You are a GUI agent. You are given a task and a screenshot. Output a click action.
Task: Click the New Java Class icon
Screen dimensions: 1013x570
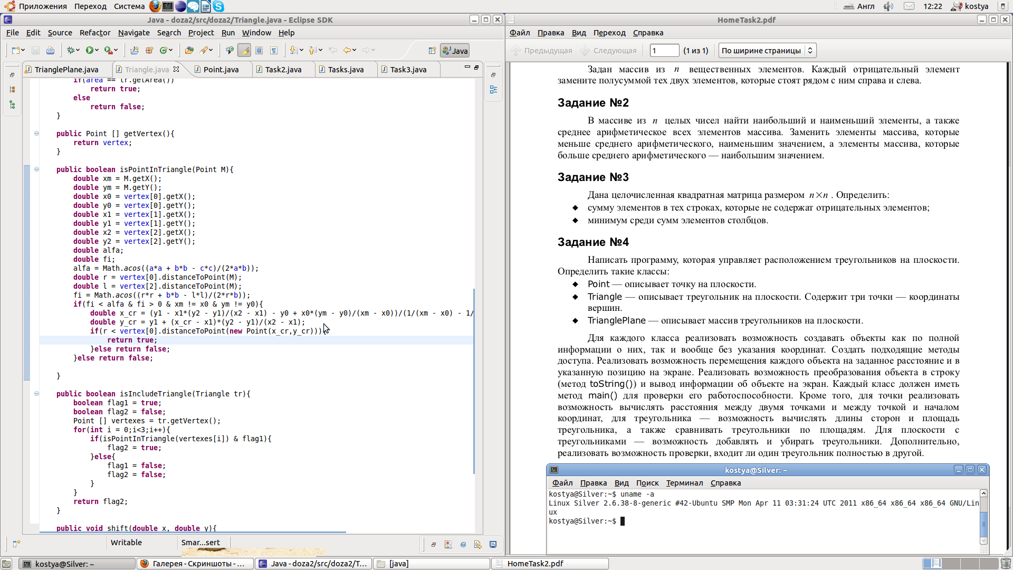point(164,50)
